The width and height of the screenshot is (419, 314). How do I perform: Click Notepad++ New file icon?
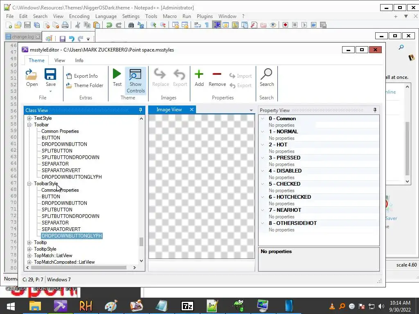[x=9, y=25]
